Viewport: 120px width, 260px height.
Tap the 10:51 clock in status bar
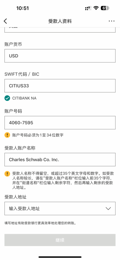click(x=23, y=8)
